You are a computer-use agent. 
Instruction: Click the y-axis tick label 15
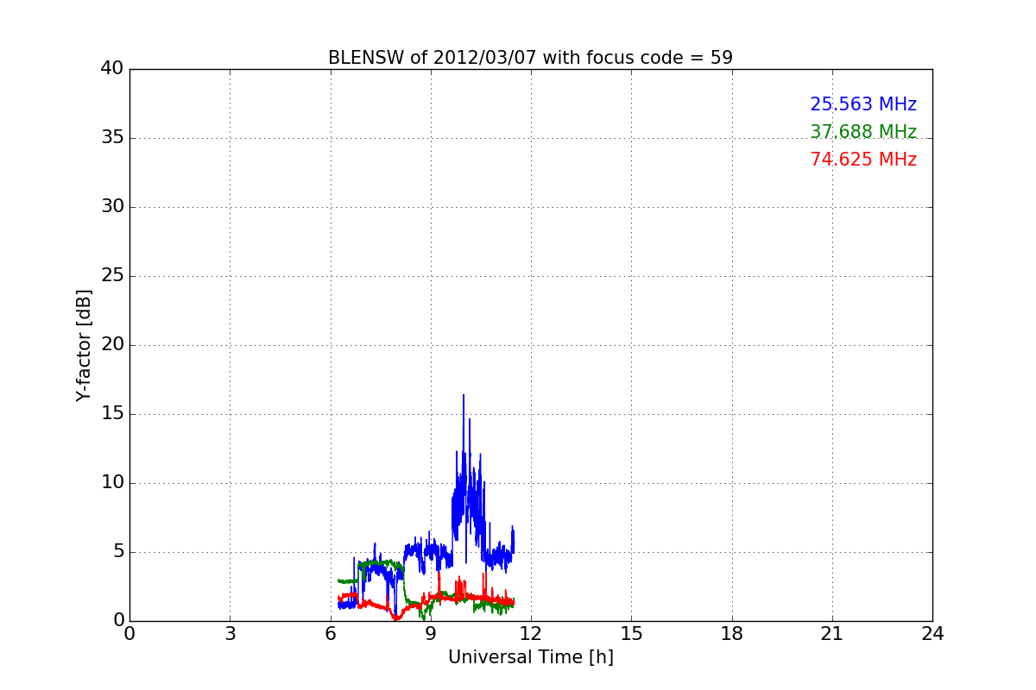click(x=112, y=414)
